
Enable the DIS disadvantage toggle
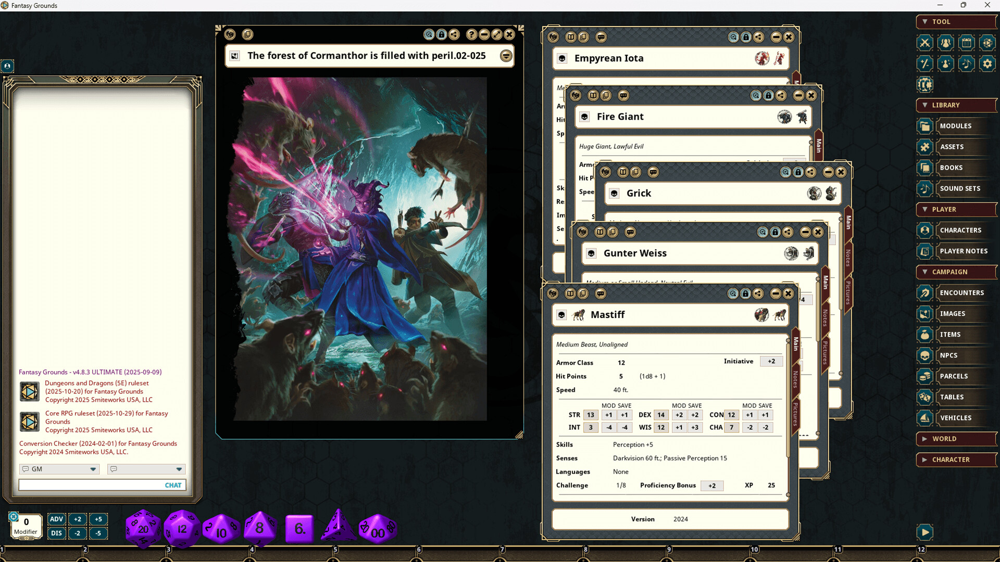click(x=56, y=533)
